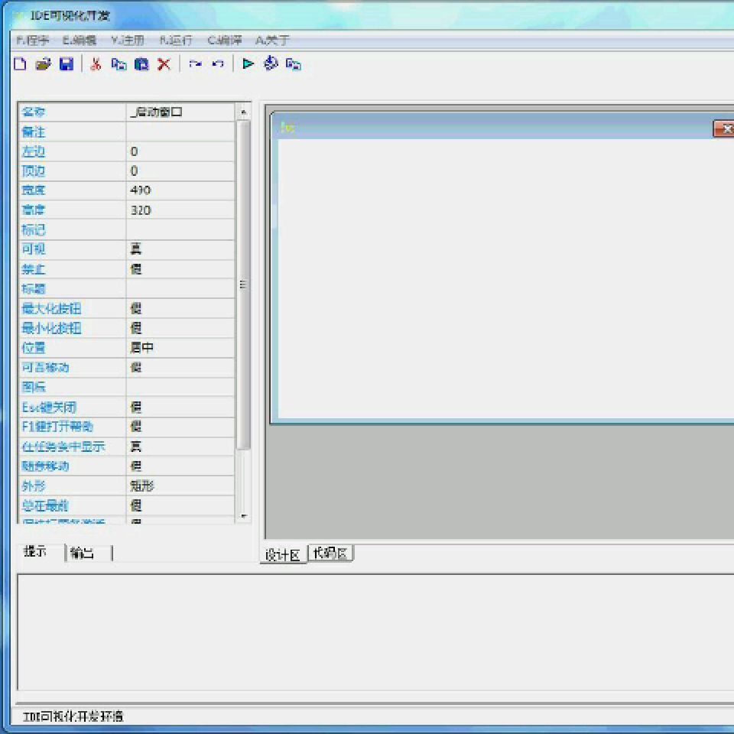Image resolution: width=734 pixels, height=734 pixels.
Task: Open the 图标 property value selector
Action: point(180,387)
